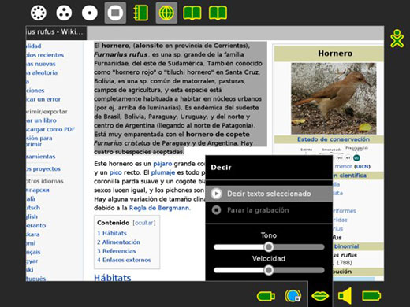Open the network status icon

(293, 296)
